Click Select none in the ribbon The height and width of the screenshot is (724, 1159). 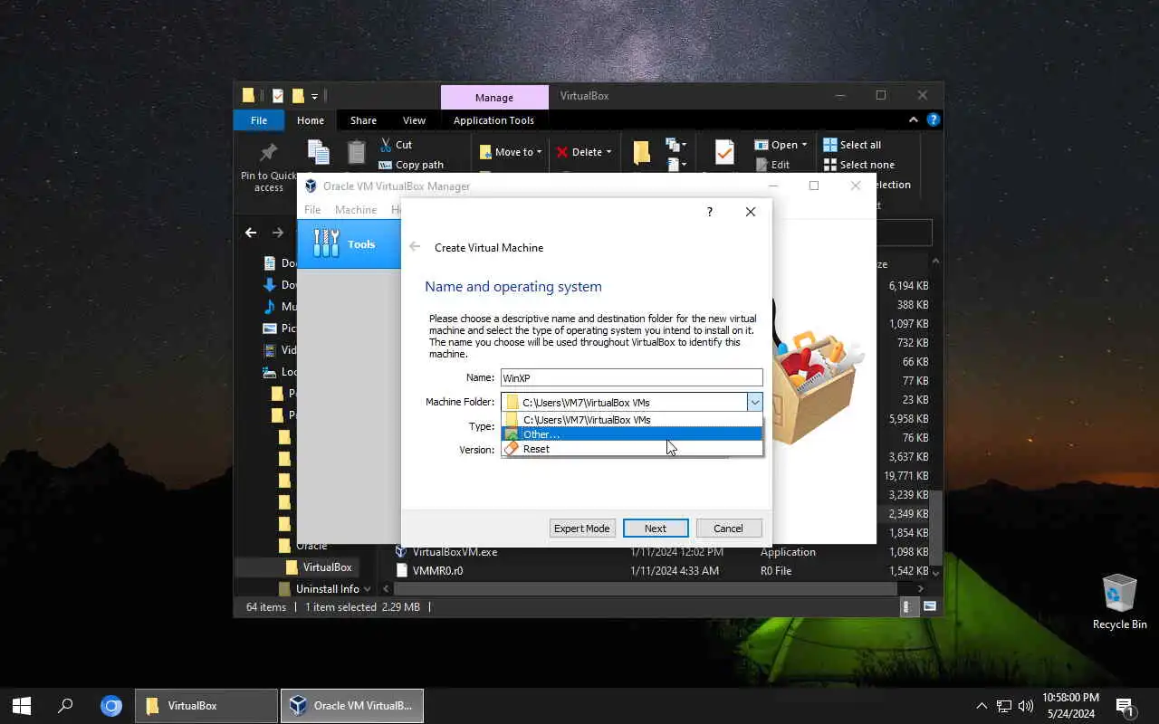point(858,165)
